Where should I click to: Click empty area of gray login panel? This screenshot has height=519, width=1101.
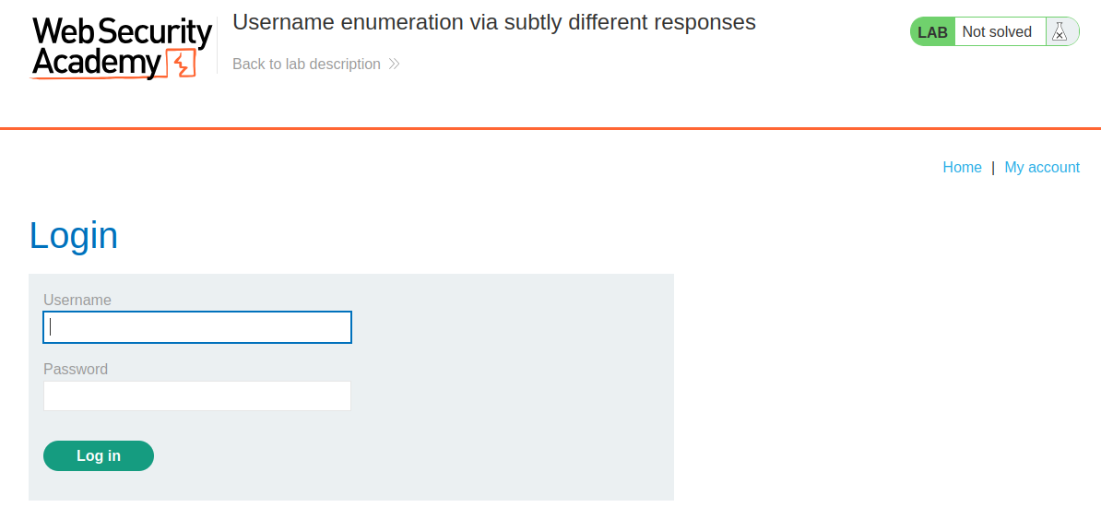click(516, 387)
